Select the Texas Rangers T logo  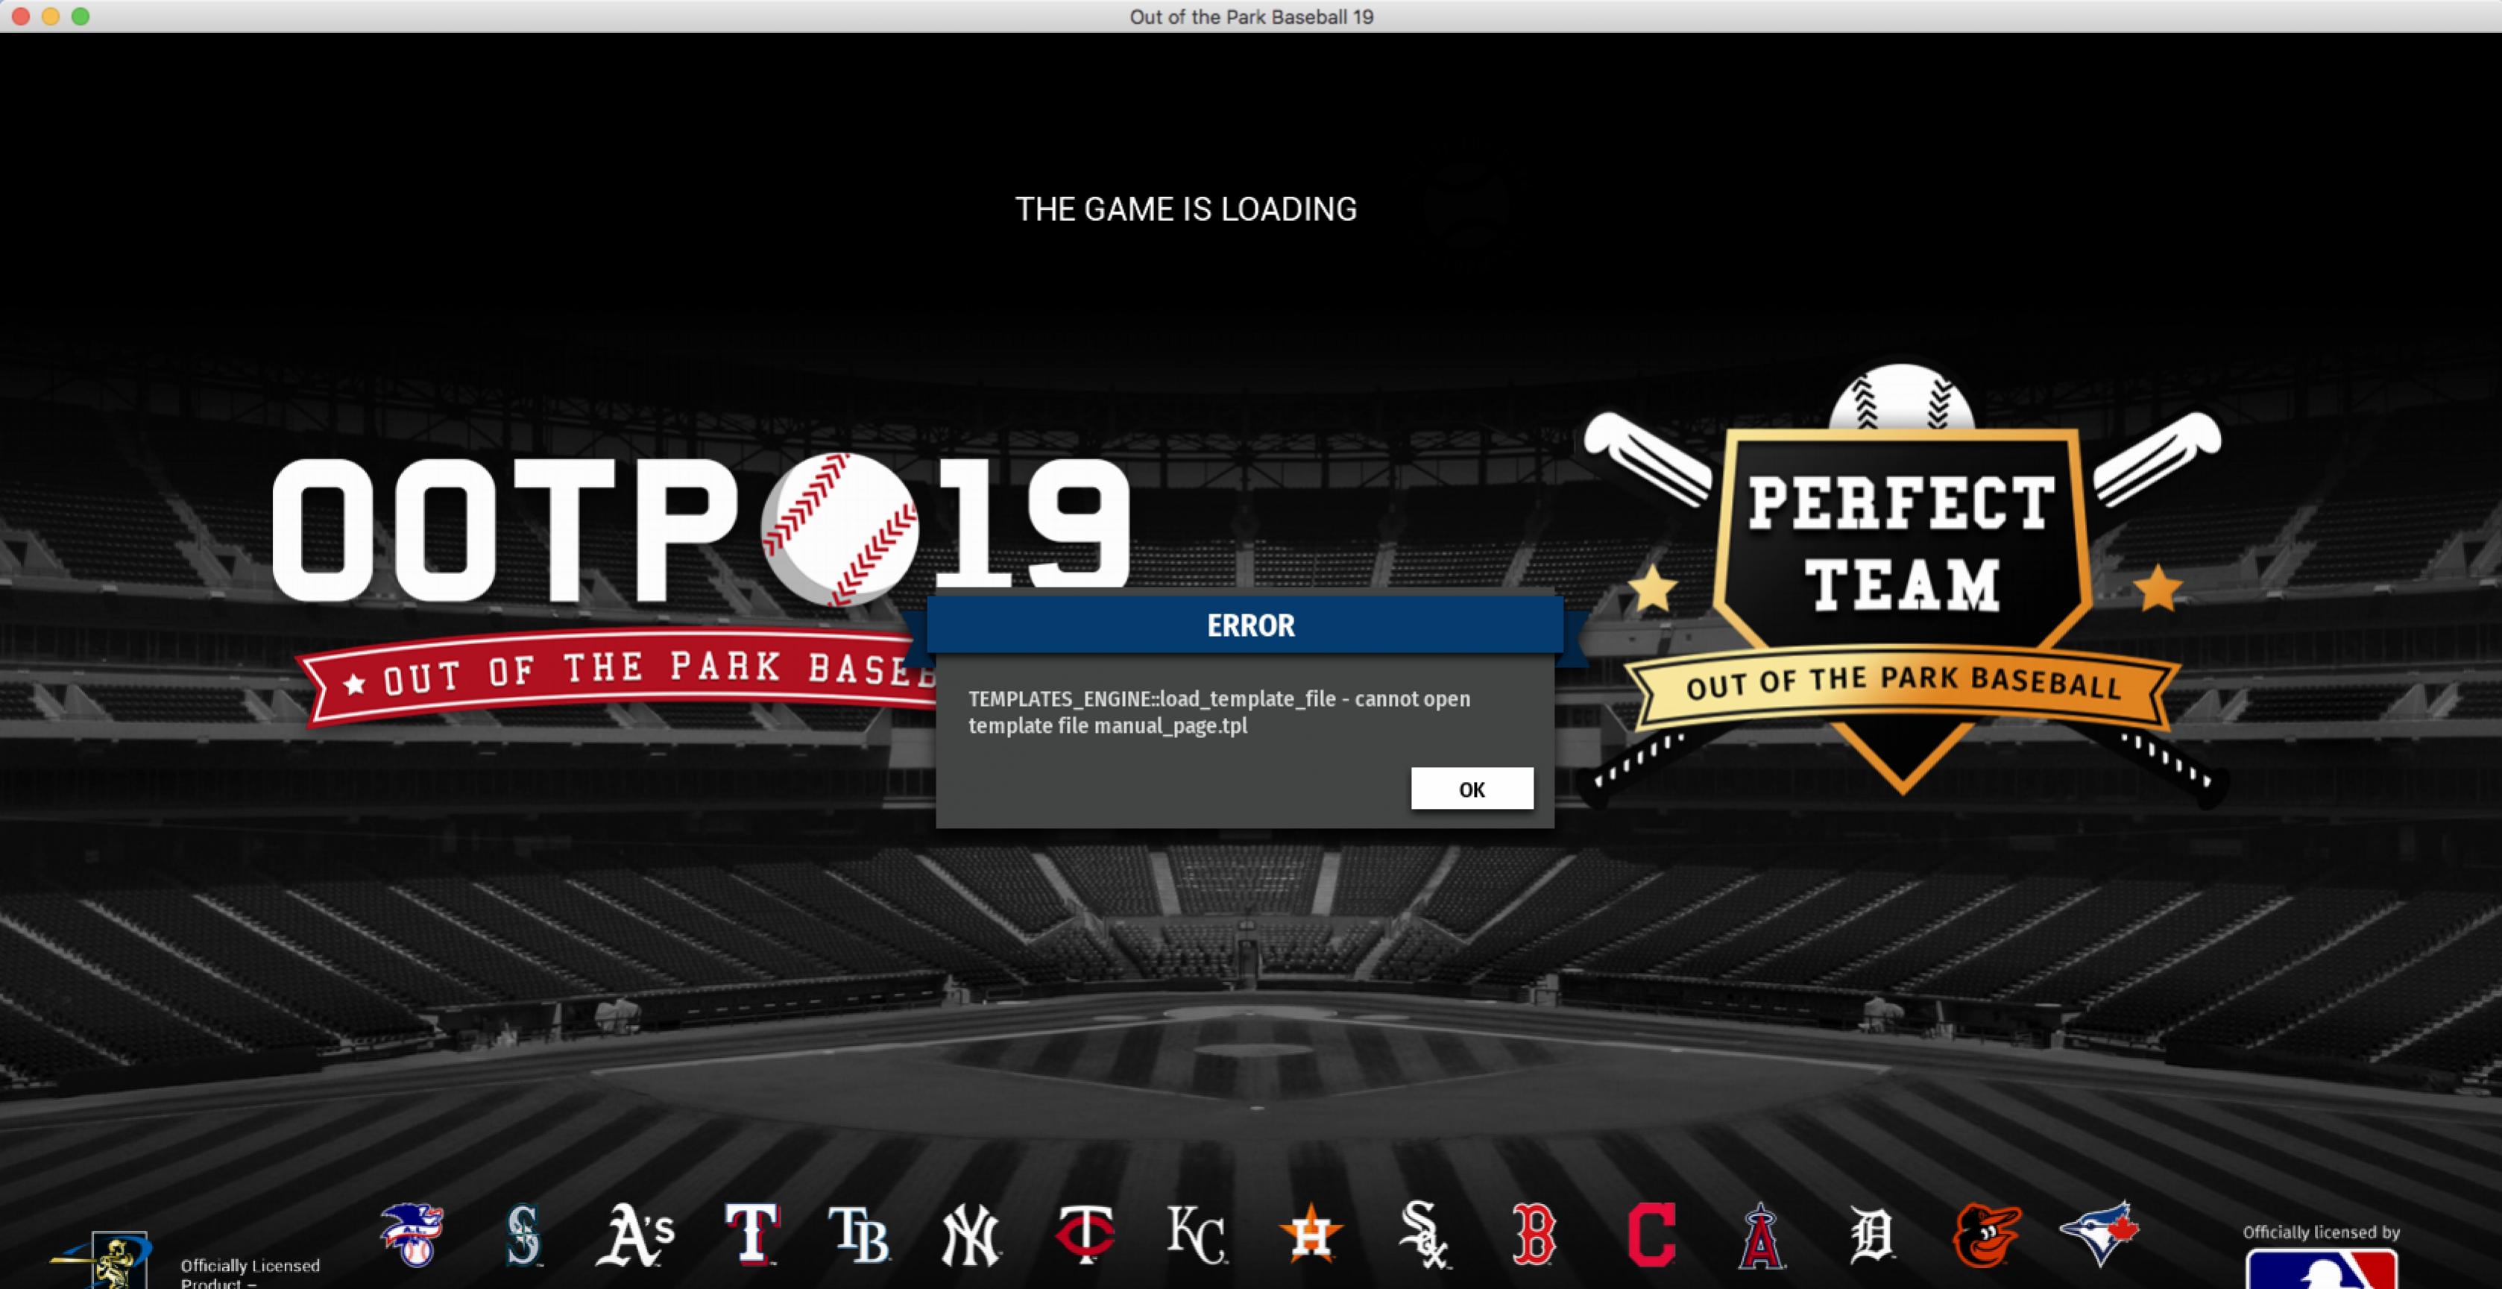(x=751, y=1234)
